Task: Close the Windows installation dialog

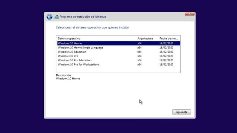Action: 190,14
